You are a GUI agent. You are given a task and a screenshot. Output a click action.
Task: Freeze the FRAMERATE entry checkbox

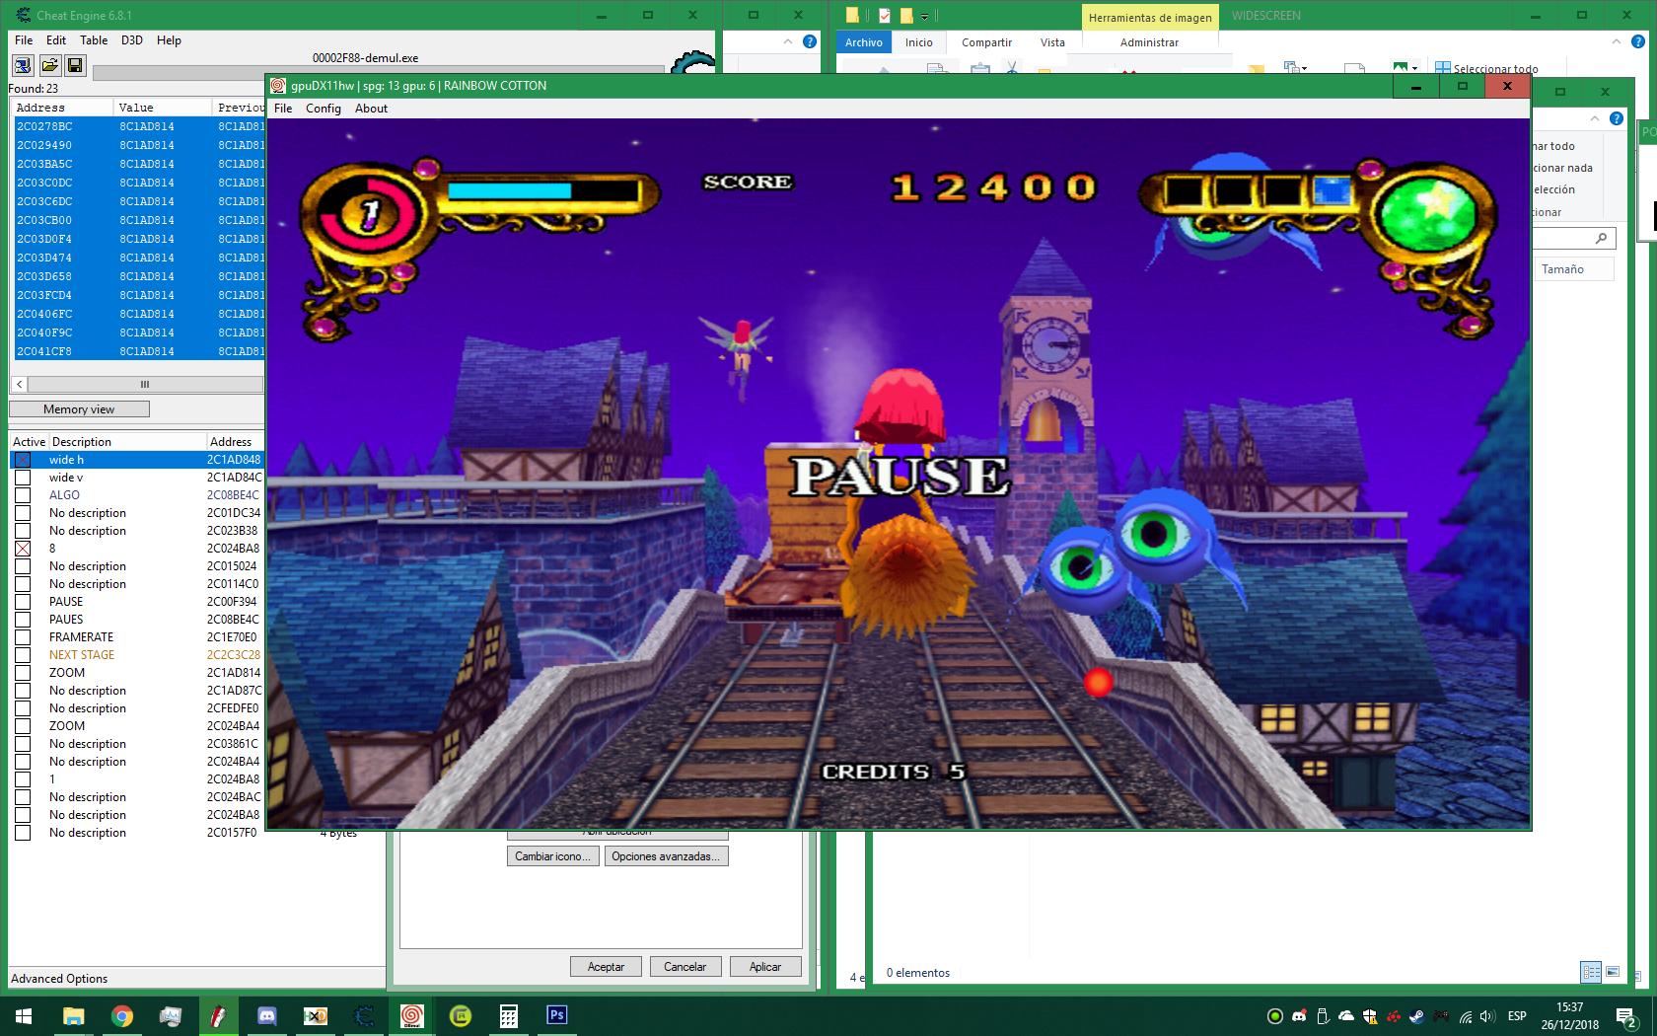point(23,637)
